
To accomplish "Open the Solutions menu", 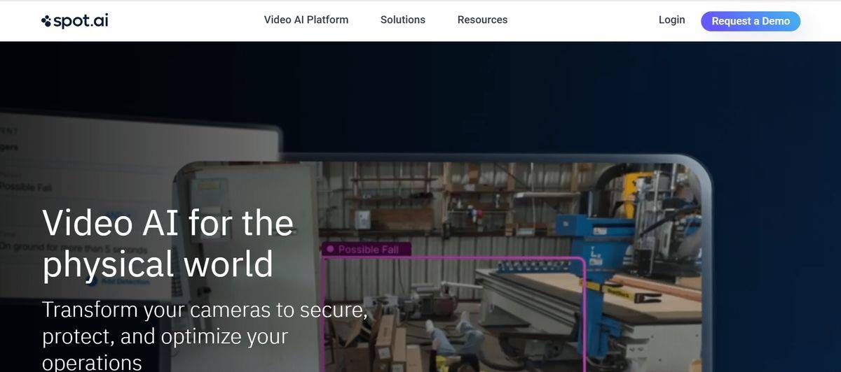I will [x=403, y=20].
